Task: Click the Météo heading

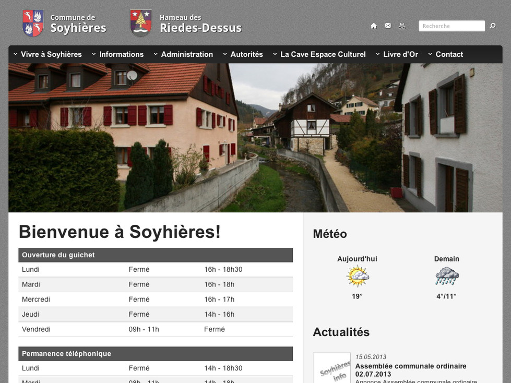Action: (330, 234)
